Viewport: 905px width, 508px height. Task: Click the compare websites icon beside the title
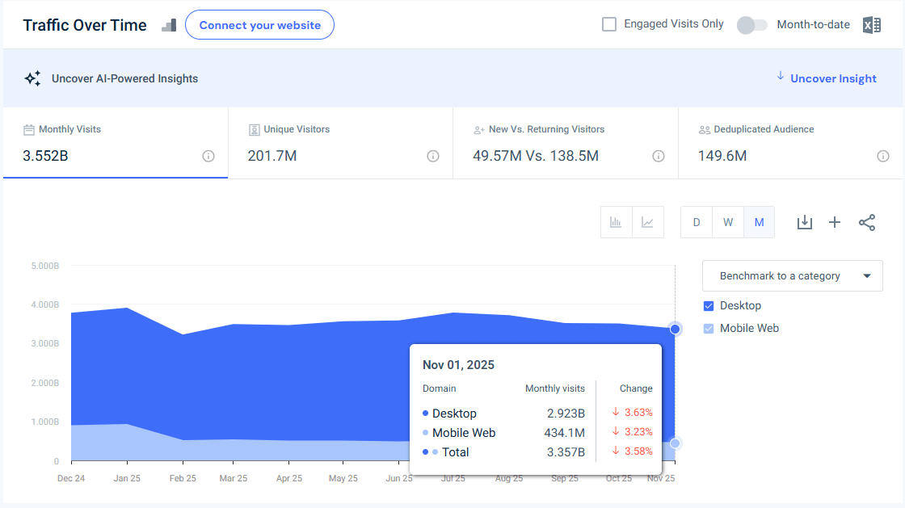[x=168, y=25]
